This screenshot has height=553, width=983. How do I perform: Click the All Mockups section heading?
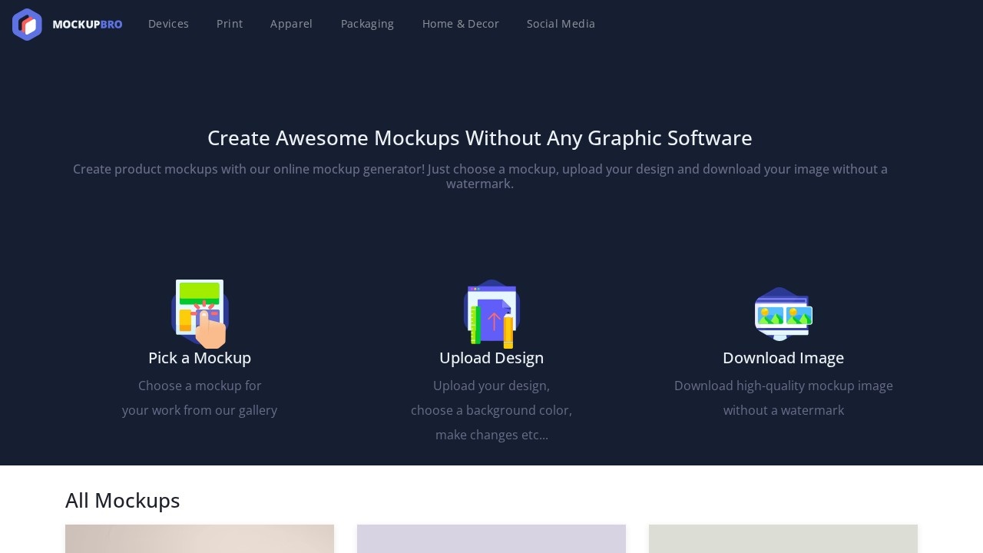click(x=123, y=501)
